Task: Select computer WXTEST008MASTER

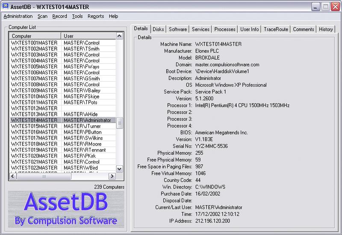Action: point(34,84)
